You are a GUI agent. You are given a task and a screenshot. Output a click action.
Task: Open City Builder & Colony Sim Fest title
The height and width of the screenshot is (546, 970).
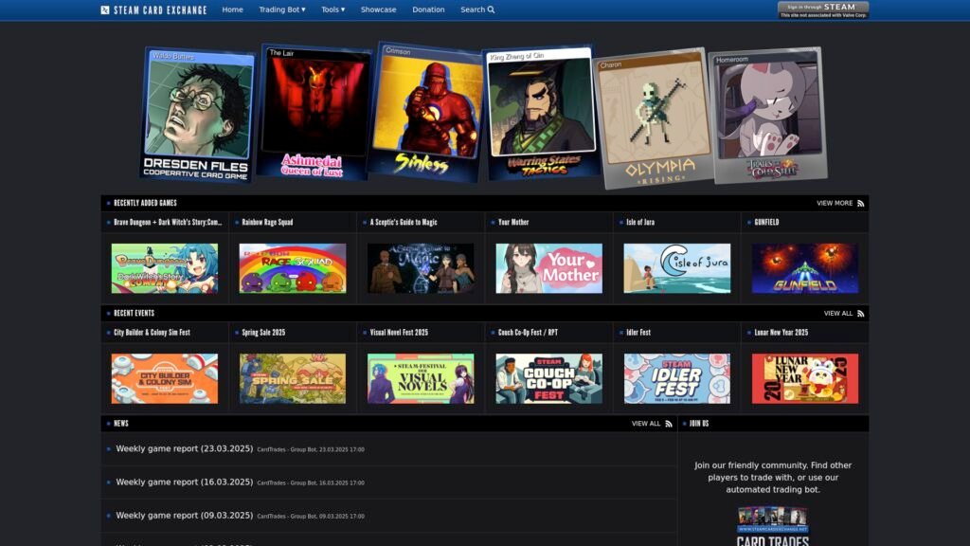click(152, 333)
